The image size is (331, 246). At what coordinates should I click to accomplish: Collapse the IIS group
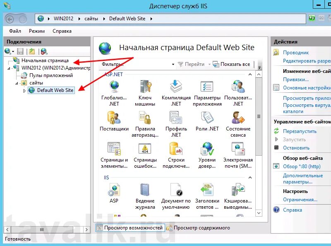click(250, 178)
